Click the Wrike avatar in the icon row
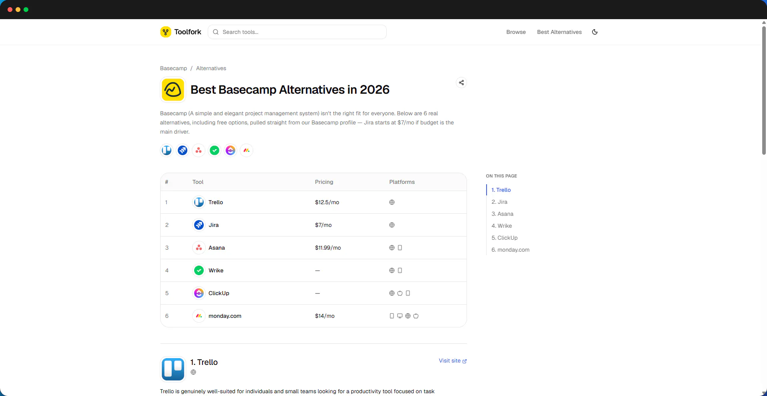767x396 pixels. pyautogui.click(x=215, y=150)
